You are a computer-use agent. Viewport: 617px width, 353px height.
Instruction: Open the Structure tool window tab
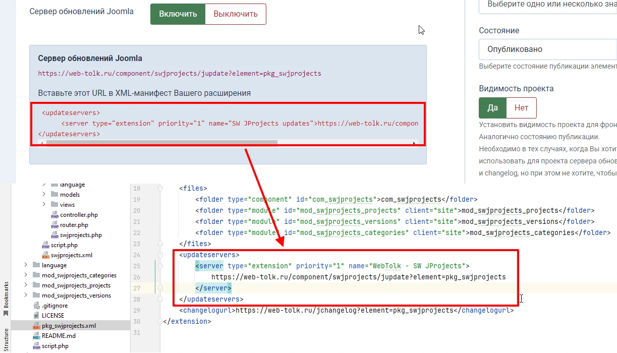[x=6, y=339]
